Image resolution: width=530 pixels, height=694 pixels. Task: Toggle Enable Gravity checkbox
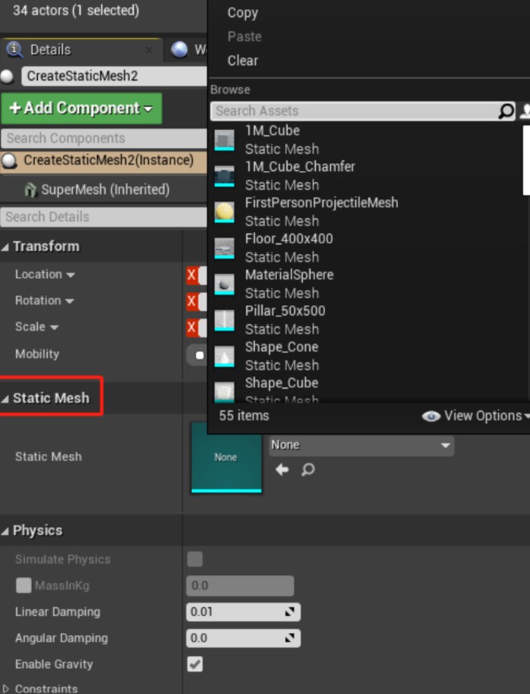coord(195,664)
